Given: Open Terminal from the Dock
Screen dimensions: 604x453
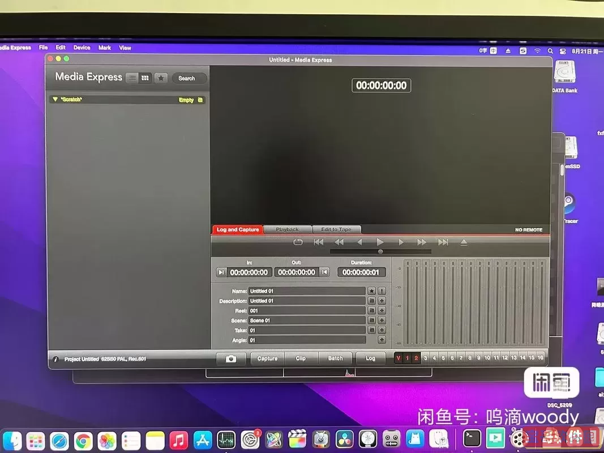Looking at the screenshot, I should [472, 438].
